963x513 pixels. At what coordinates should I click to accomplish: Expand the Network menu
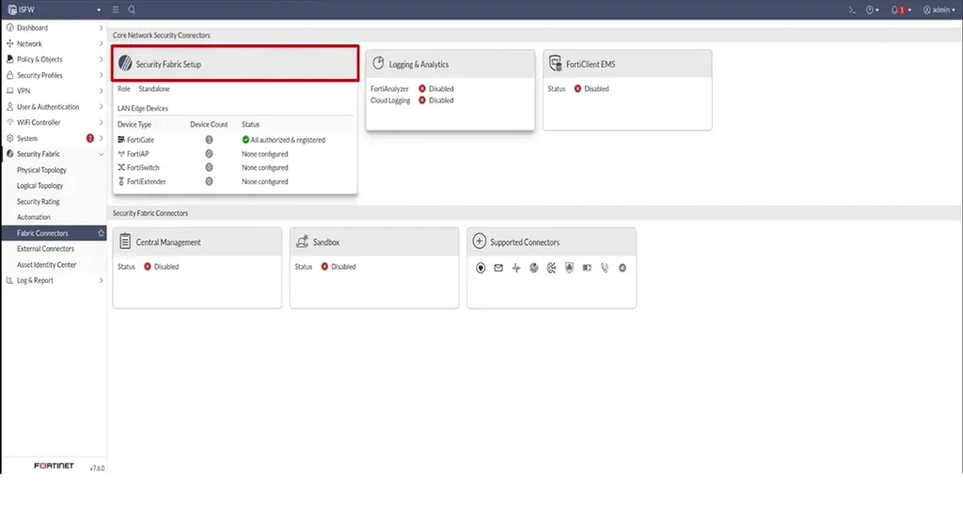[x=54, y=43]
